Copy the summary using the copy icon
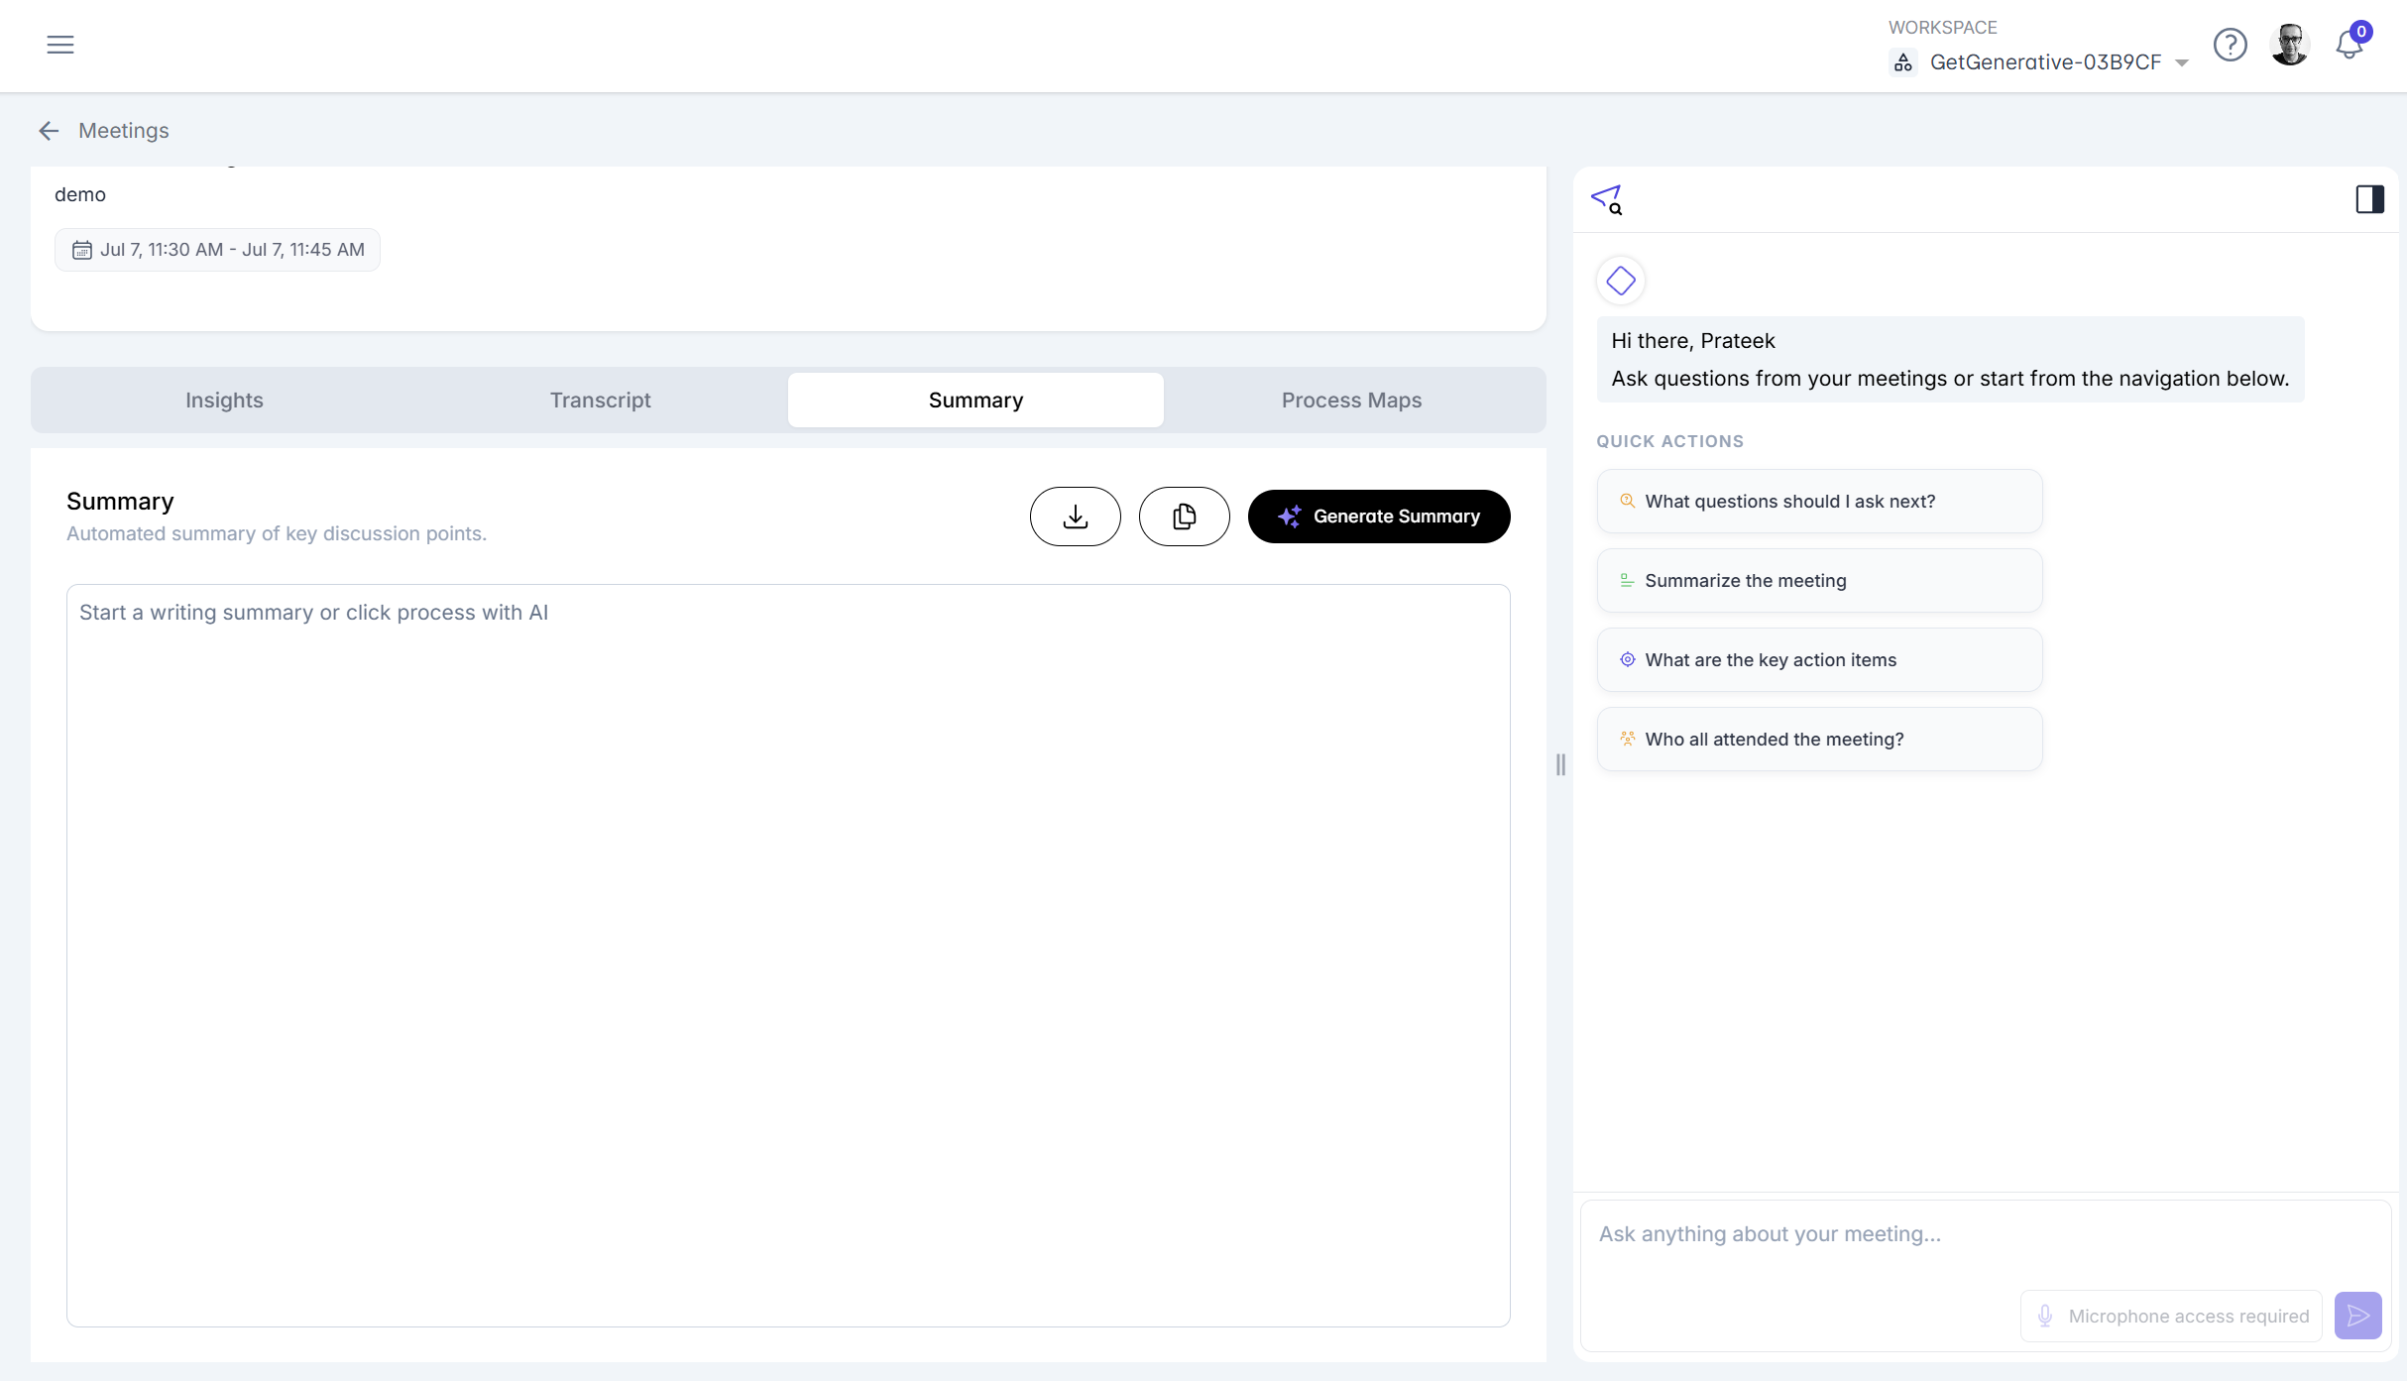The image size is (2407, 1381). point(1184,517)
